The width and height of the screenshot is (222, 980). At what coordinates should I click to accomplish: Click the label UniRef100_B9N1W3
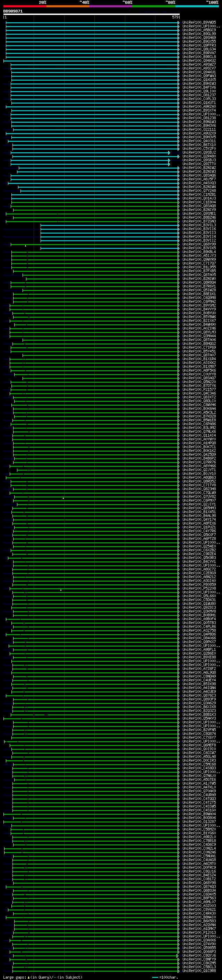click(x=199, y=122)
